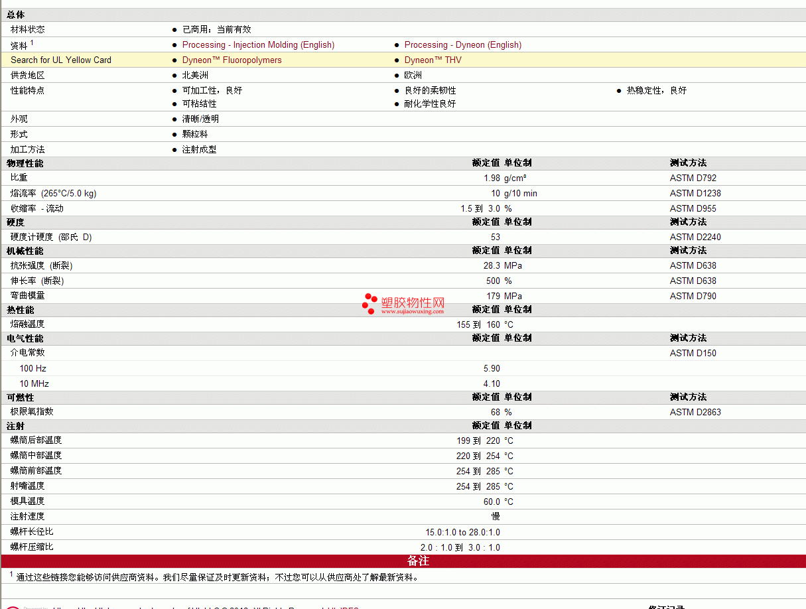The image size is (806, 609).
Task: Click '可加工性, 良好' feature text
Action: 212,91
